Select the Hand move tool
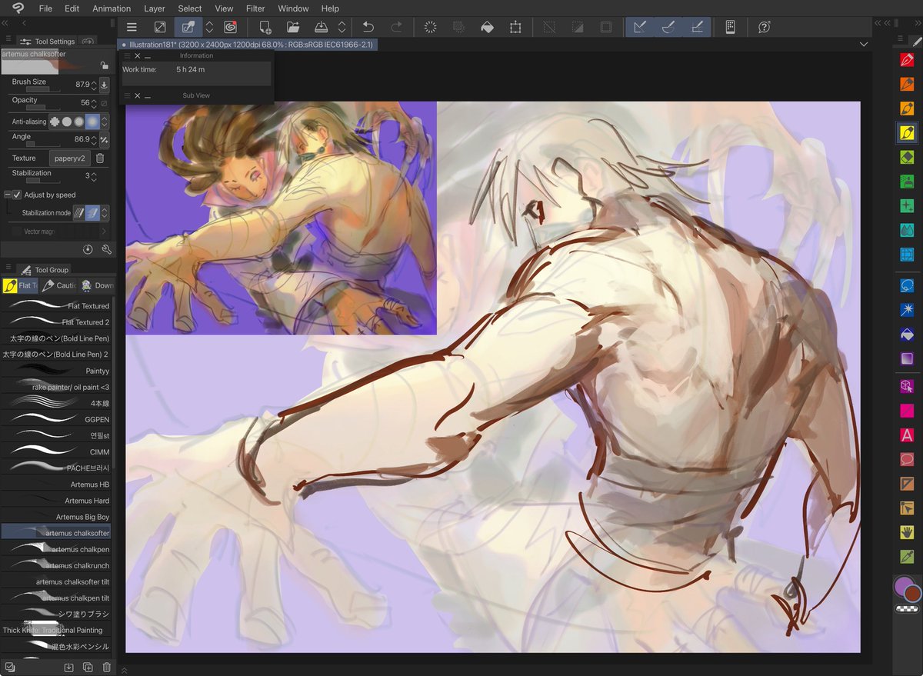923x676 pixels. point(907,532)
